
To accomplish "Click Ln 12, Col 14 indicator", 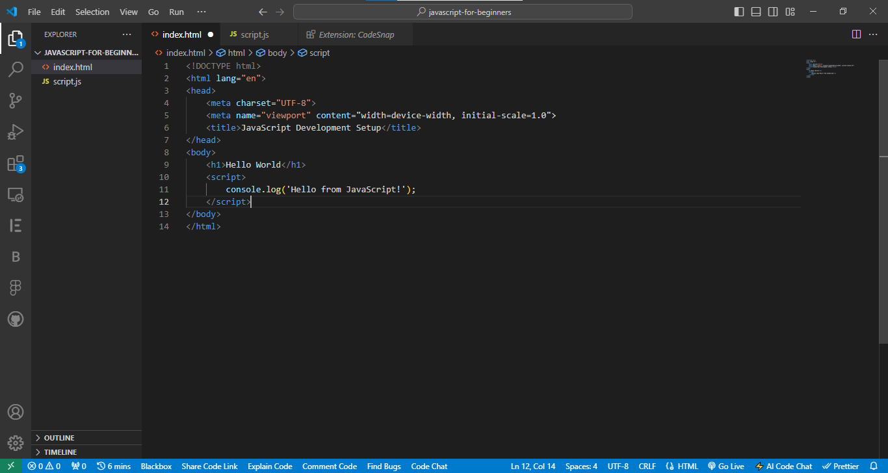I will 533,466.
